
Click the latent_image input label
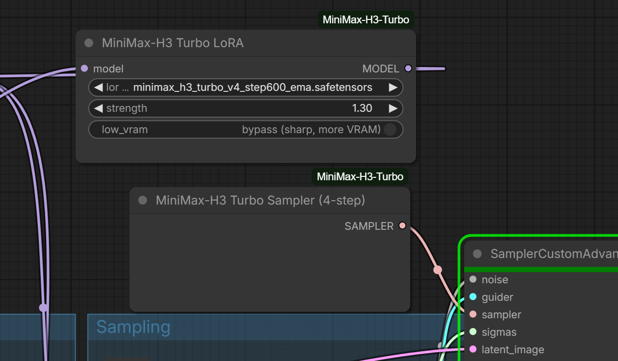[513, 349]
